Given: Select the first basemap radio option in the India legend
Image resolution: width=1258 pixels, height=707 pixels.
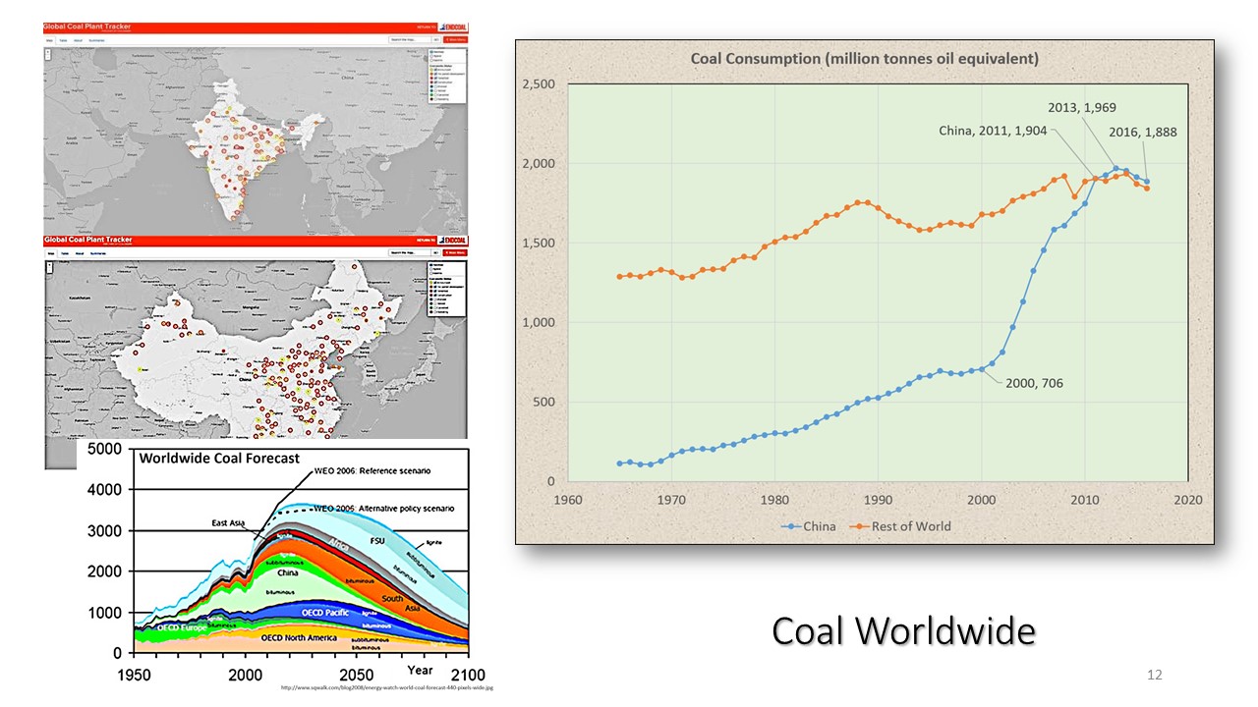Looking at the screenshot, I should pyautogui.click(x=431, y=52).
